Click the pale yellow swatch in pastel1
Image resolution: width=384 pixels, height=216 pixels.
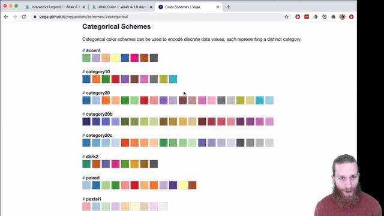(134, 206)
